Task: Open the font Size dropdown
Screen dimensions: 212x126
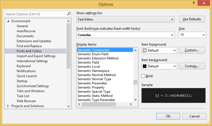Action: coord(192,35)
